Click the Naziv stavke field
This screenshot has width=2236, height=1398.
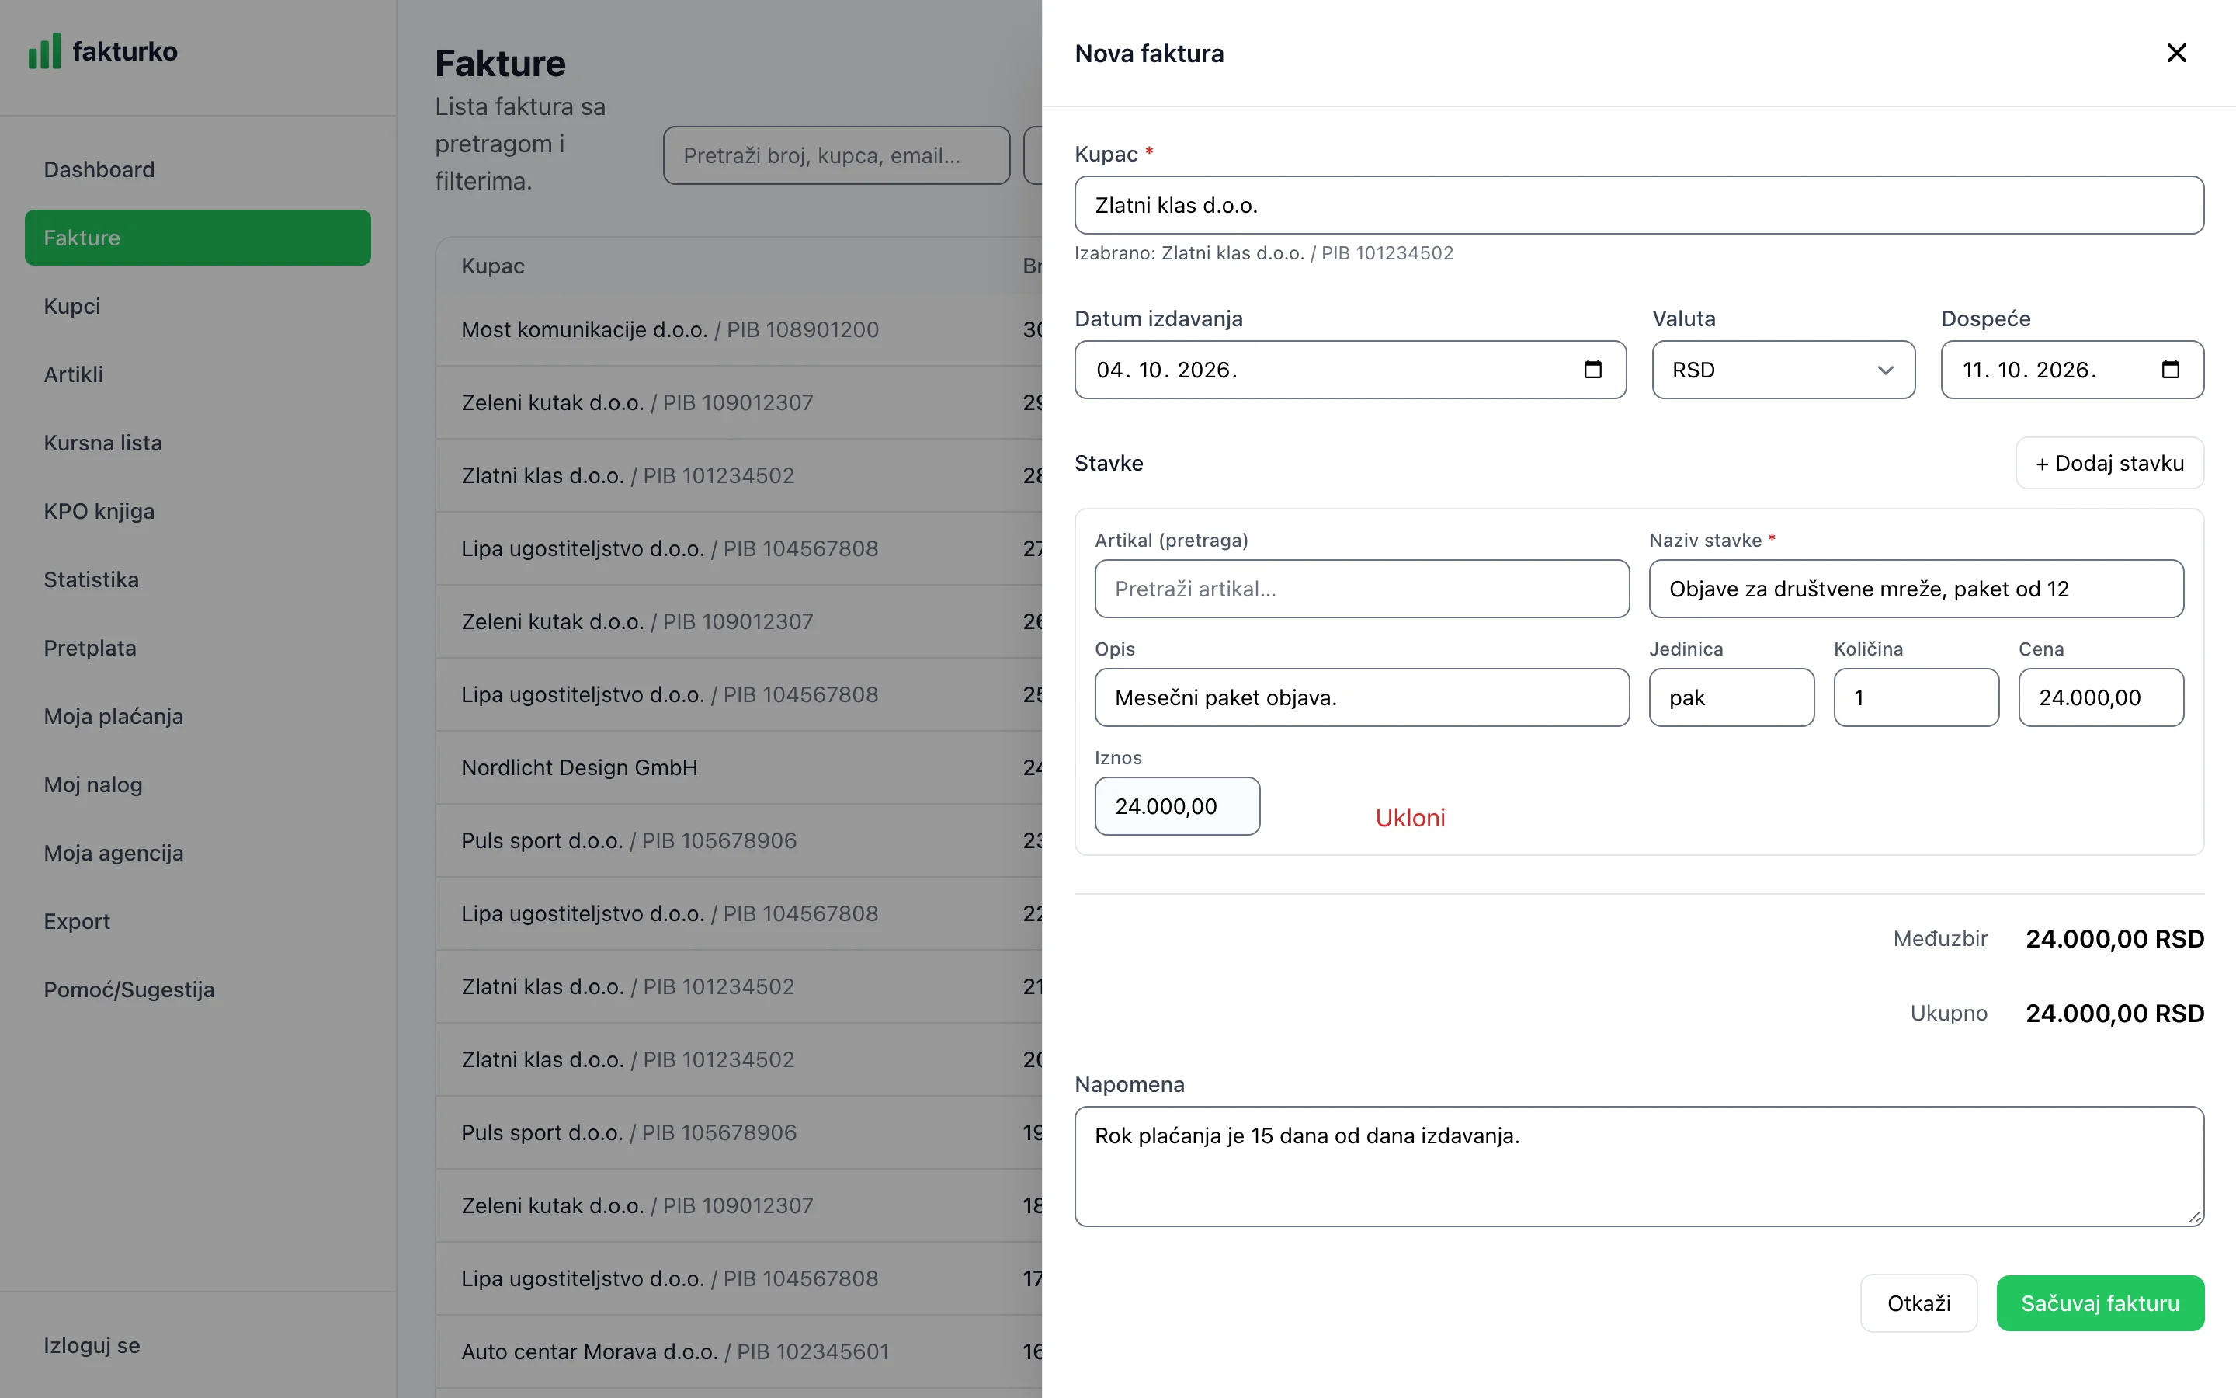[1916, 589]
